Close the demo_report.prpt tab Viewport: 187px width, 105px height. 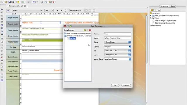tap(25, 6)
